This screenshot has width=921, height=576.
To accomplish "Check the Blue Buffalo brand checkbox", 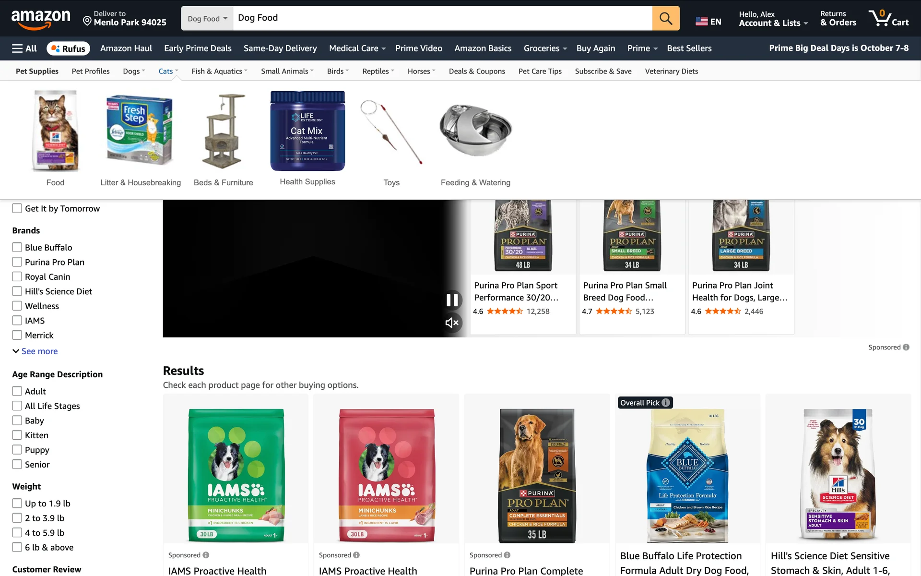I will 17,247.
